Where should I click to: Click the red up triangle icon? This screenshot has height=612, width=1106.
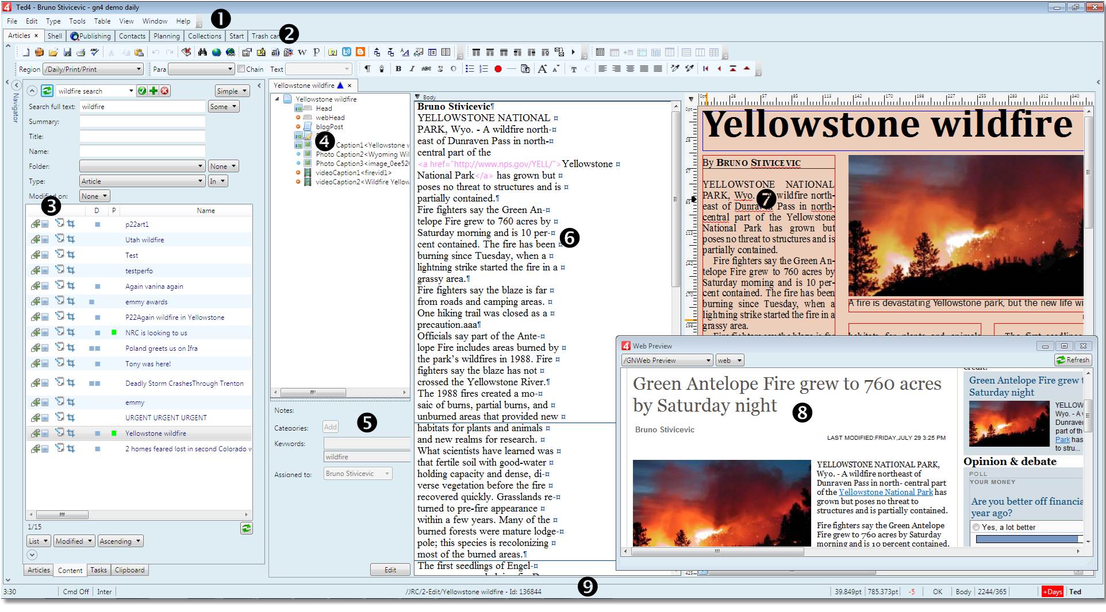[x=747, y=69]
